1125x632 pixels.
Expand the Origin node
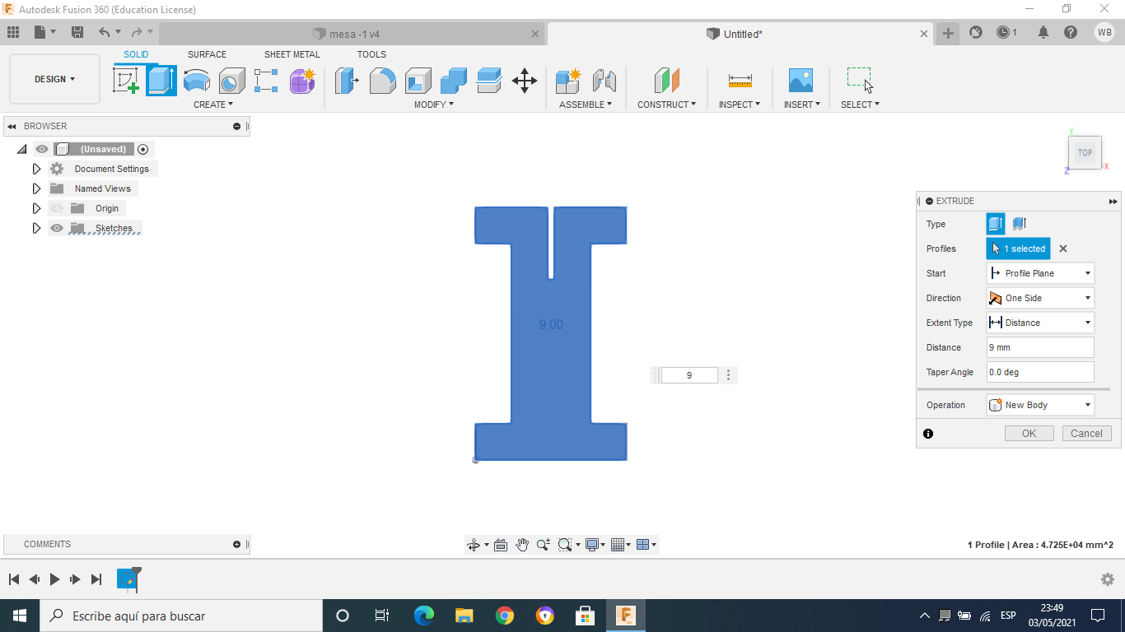36,208
